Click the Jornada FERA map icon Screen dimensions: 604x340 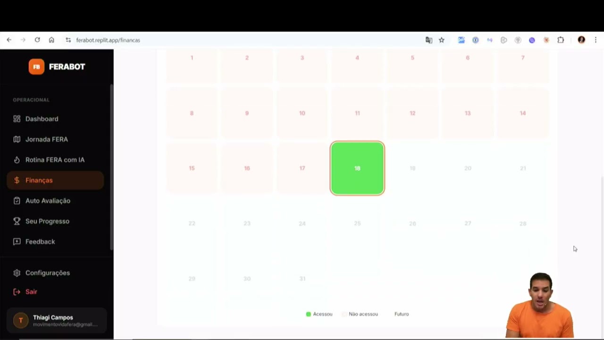point(17,139)
